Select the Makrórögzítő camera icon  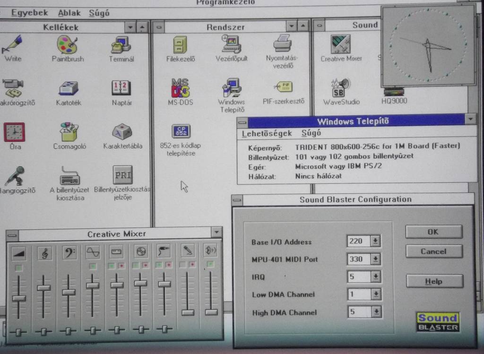(x=13, y=88)
